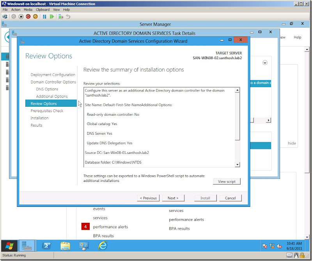The width and height of the screenshot is (312, 261).
Task: Go to Additional Options step
Action: (52, 96)
